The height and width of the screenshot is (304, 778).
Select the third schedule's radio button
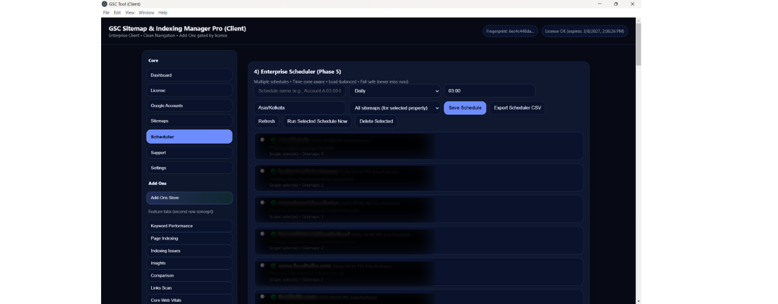click(262, 202)
